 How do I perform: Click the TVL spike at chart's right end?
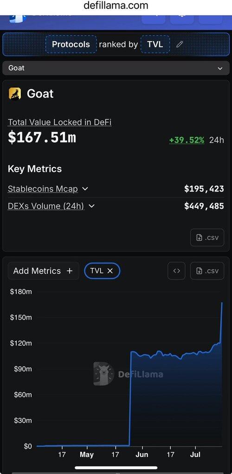click(221, 320)
